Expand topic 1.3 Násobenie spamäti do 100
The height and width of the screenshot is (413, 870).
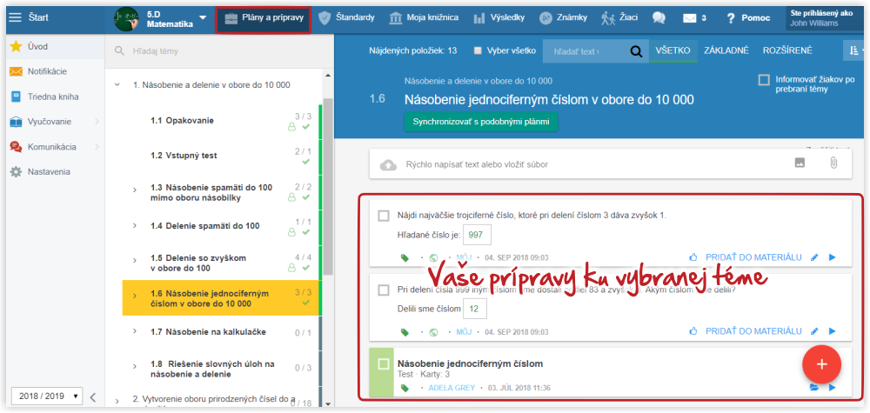[135, 190]
